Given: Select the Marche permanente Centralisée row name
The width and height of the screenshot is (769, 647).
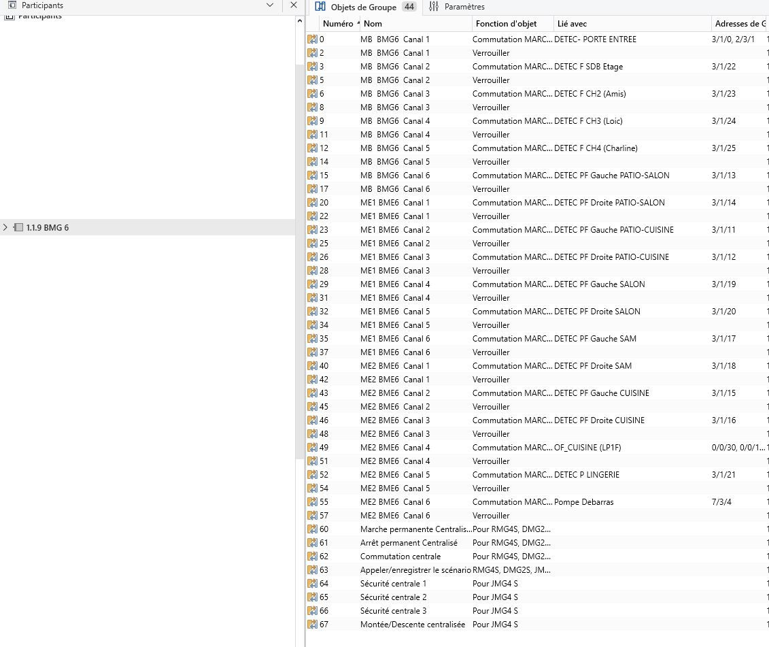Looking at the screenshot, I should pyautogui.click(x=416, y=529).
